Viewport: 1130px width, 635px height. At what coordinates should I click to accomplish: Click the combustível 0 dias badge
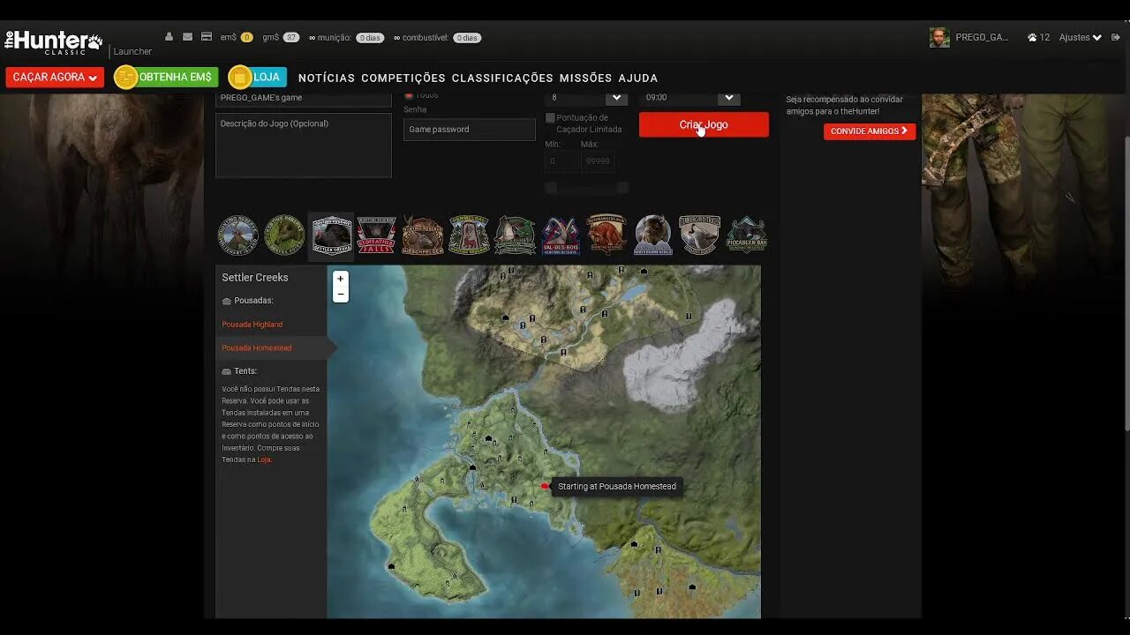click(467, 38)
